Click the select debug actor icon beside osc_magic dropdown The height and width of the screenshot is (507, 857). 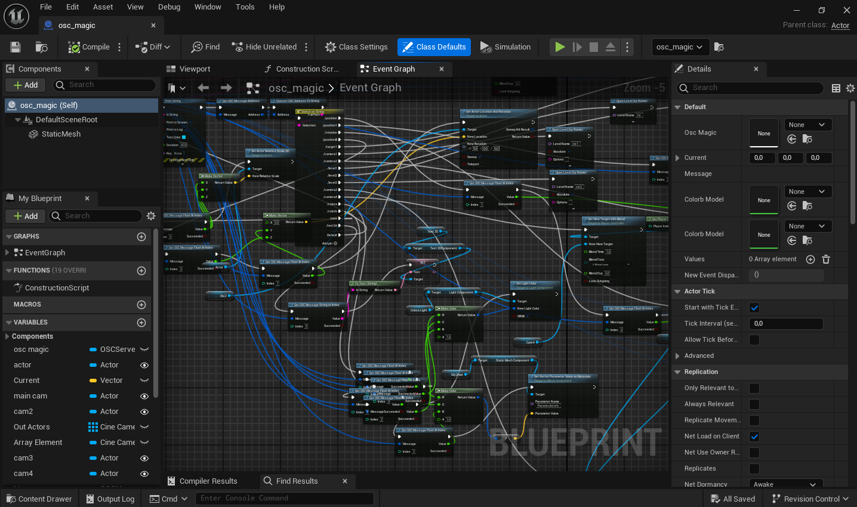pos(719,47)
